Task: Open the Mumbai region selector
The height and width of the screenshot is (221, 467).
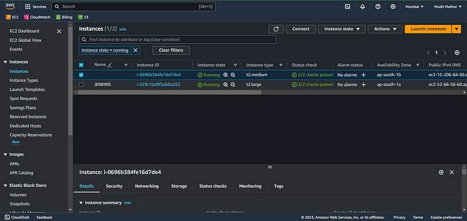Action: (414, 6)
